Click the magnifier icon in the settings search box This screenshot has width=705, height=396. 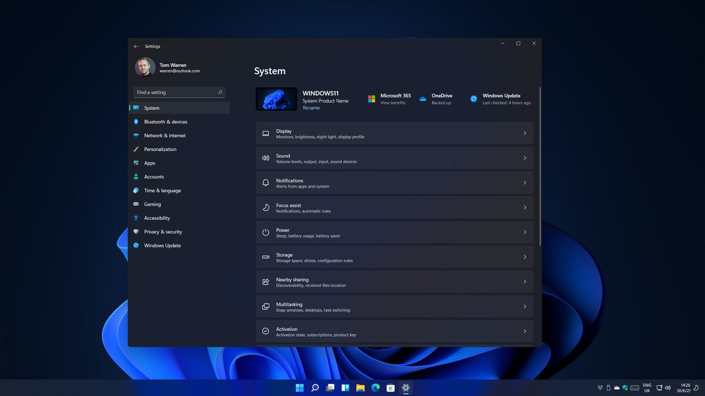tap(220, 93)
